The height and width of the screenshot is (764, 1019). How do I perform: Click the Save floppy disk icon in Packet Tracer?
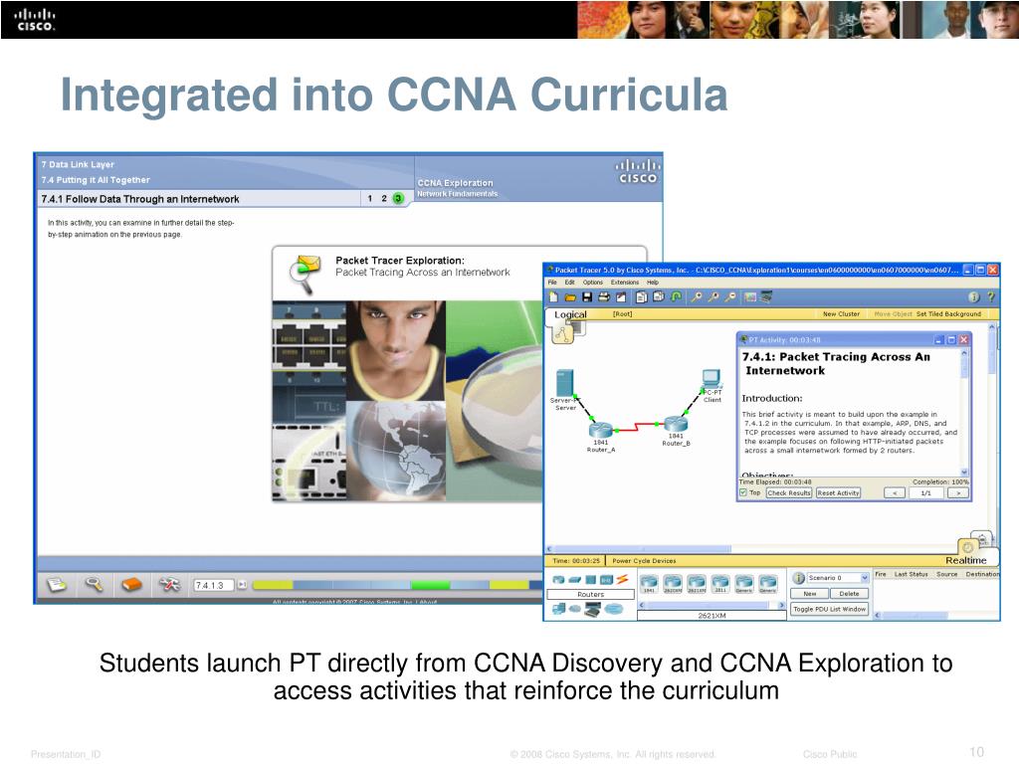(x=587, y=296)
